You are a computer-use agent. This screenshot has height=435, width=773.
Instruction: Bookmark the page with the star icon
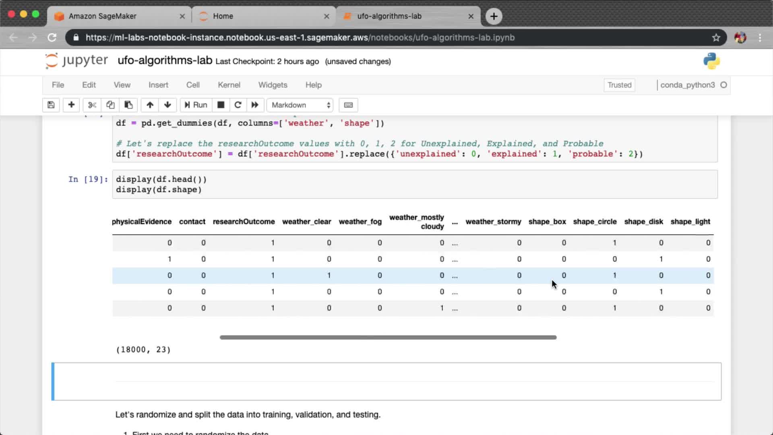[x=716, y=37]
